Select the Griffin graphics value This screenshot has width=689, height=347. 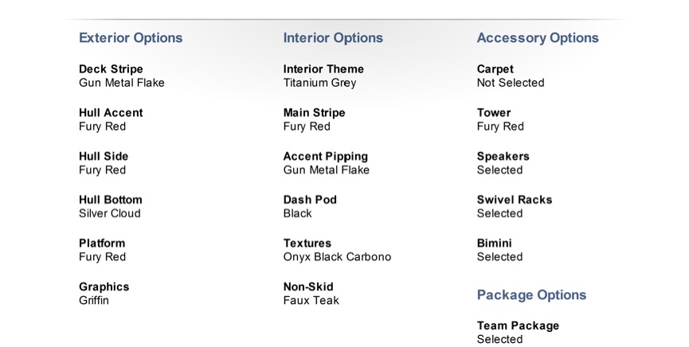click(94, 300)
